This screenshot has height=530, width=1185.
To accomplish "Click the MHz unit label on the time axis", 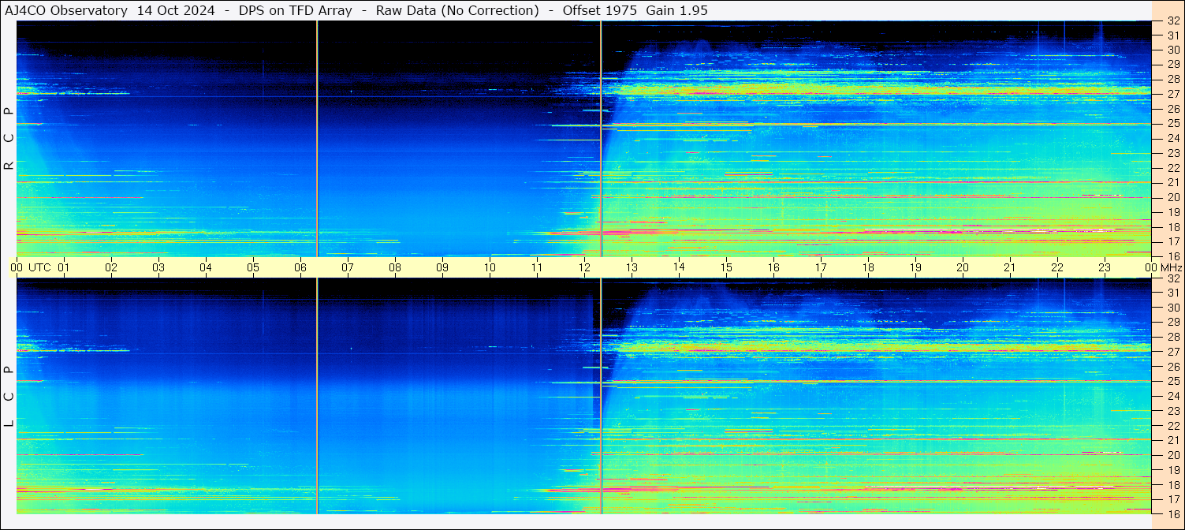I will pyautogui.click(x=1171, y=267).
